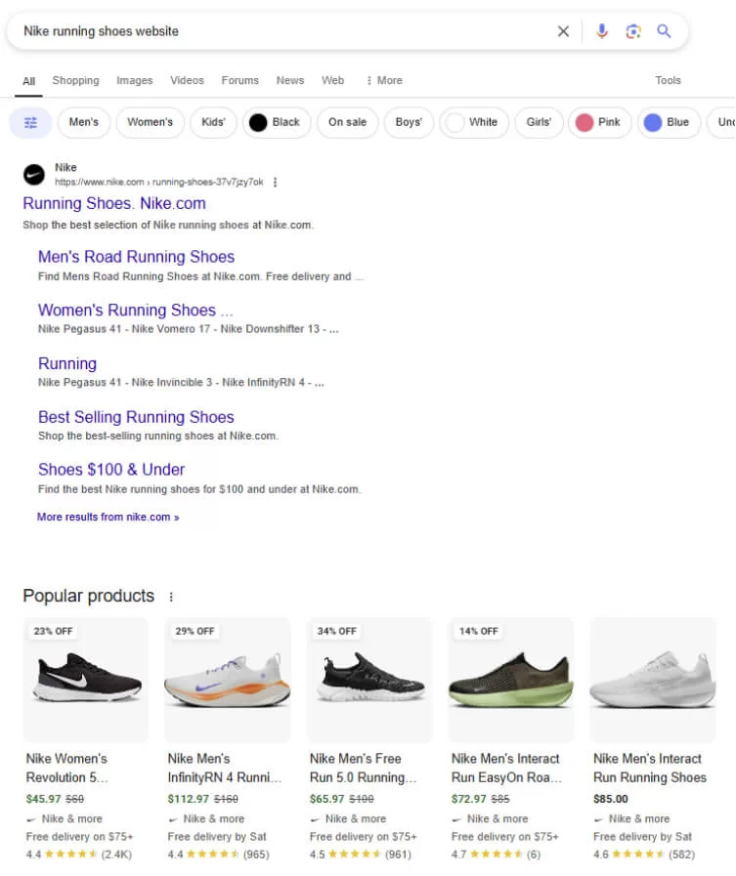Viewport: 736px width, 876px height.
Task: Toggle the On sale filter chip
Action: pos(347,122)
